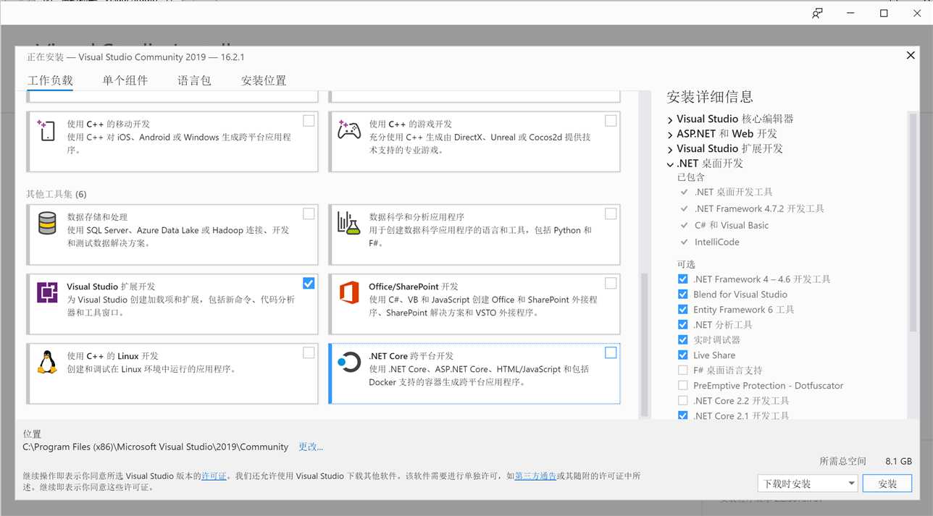Open the 第三方通告 link
This screenshot has width=933, height=516.
(x=535, y=476)
